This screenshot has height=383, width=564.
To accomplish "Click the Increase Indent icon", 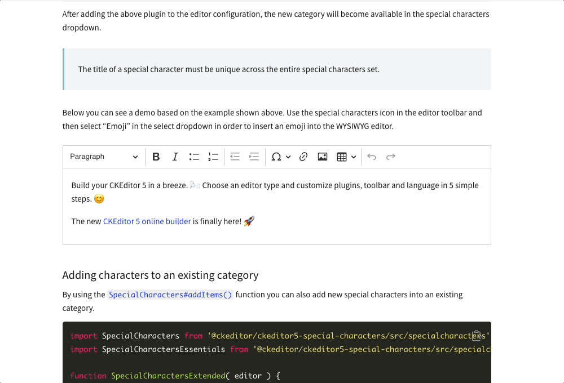I will coord(253,157).
